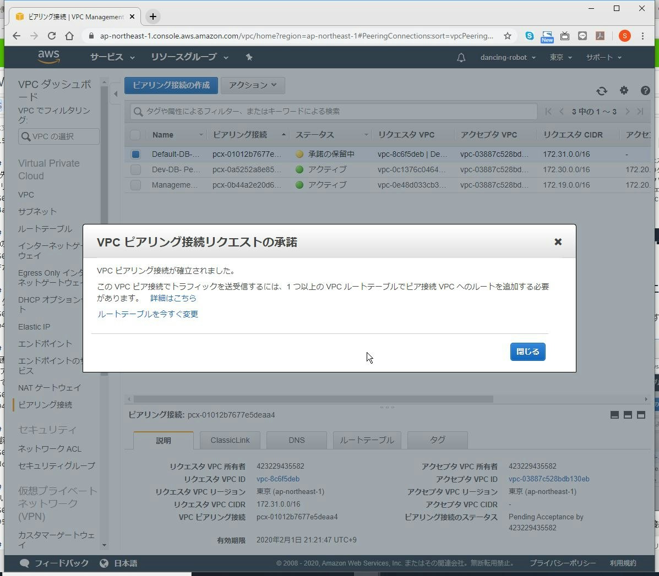Check the Management peering row checkbox
Viewport: 659px width, 576px height.
[x=135, y=185]
